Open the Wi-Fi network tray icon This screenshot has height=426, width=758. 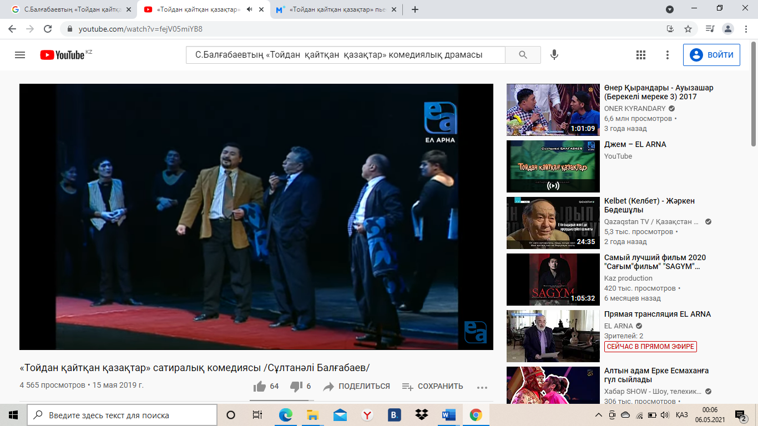(x=639, y=415)
